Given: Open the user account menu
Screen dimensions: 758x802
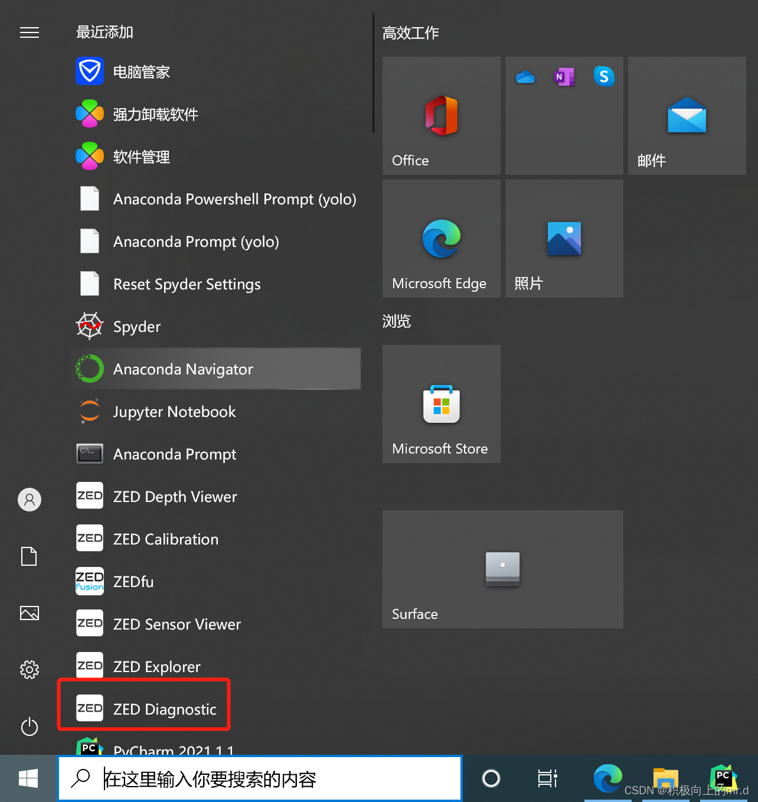Looking at the screenshot, I should [30, 499].
